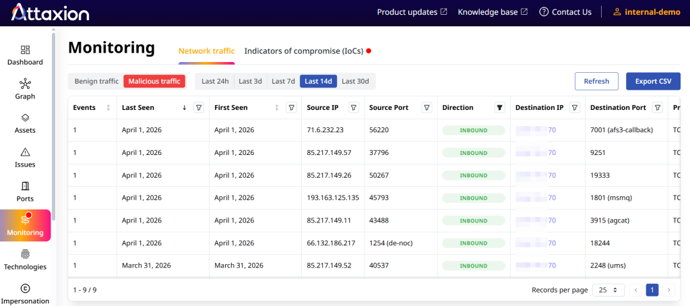Open Destination IP column filter
The image size is (690, 306).
(x=575, y=107)
